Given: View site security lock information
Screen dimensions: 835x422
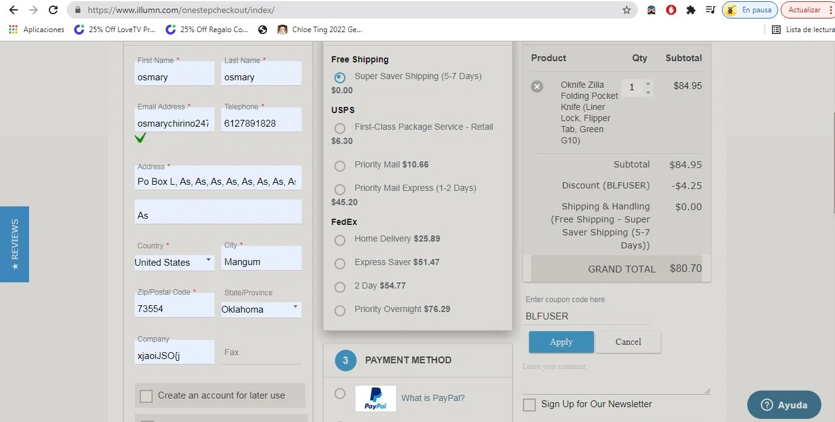Looking at the screenshot, I should tap(78, 10).
